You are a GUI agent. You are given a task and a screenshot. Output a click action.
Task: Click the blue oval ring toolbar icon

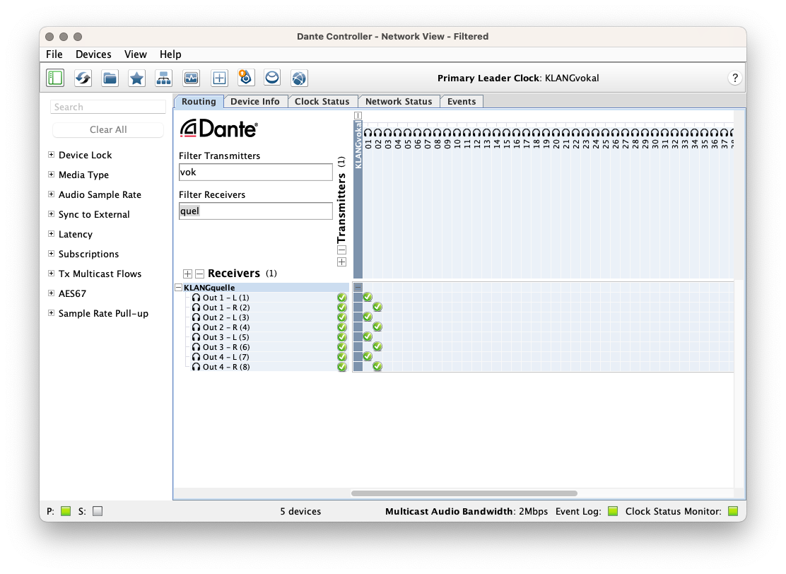point(272,78)
